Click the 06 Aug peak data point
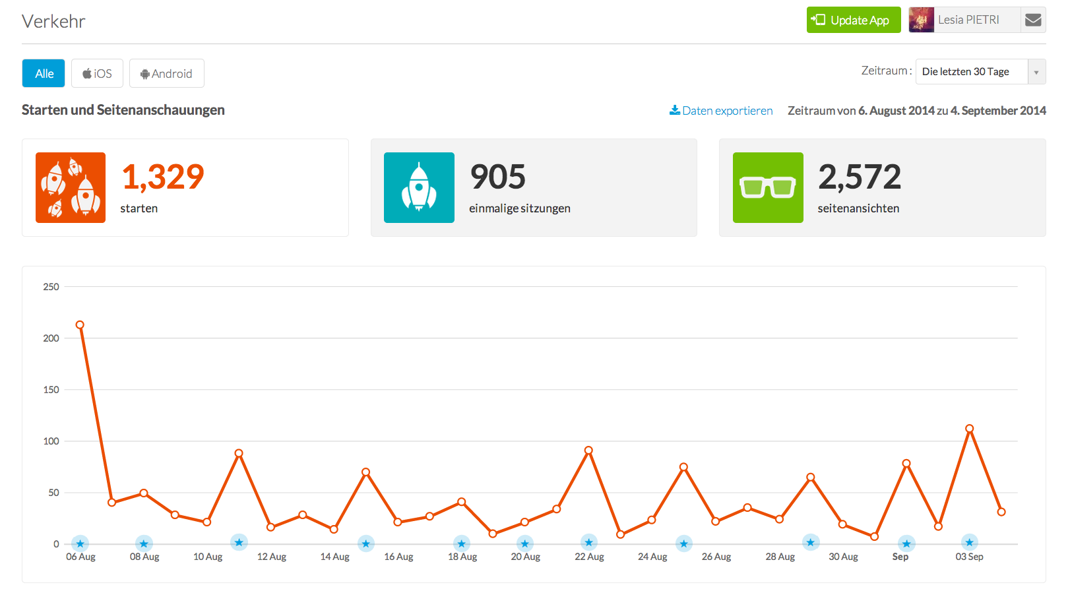 pyautogui.click(x=80, y=325)
